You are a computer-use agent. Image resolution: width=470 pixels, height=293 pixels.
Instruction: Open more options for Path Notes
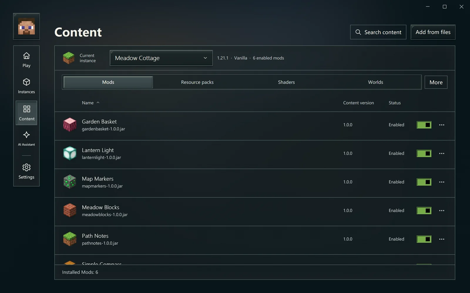(442, 239)
